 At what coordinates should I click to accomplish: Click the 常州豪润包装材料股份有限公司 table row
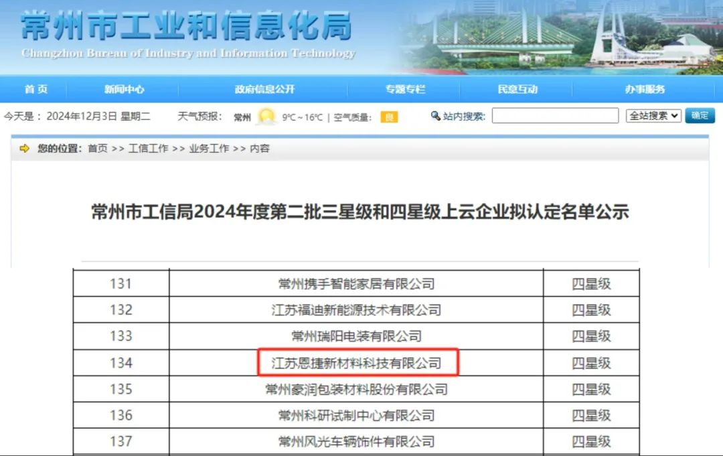[357, 389]
